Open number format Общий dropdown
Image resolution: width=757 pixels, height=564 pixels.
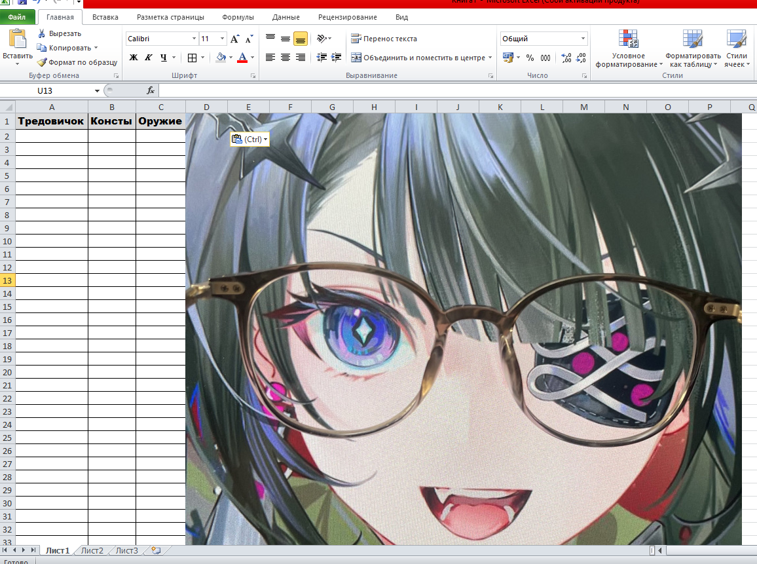583,39
